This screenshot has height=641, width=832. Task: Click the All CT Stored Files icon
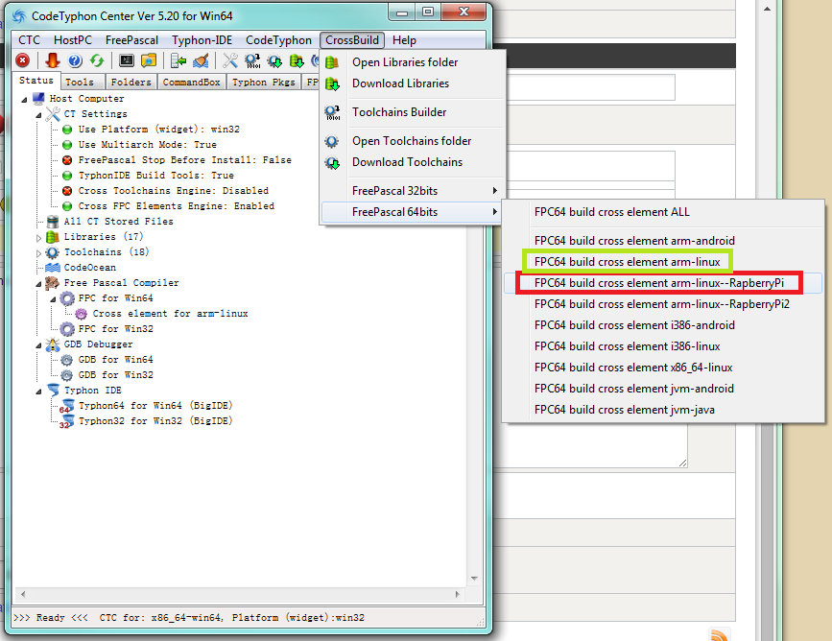click(x=53, y=222)
